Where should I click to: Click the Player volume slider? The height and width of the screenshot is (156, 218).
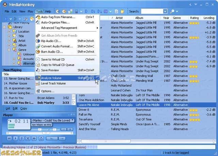[40, 129]
